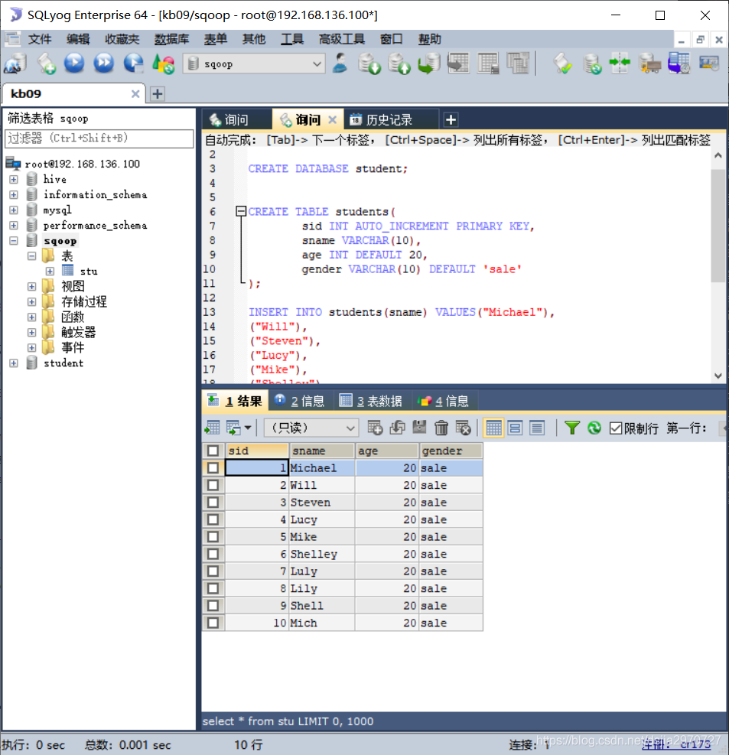Viewport: 729px width, 755px height.
Task: Click in the table filter input field
Action: (x=99, y=138)
